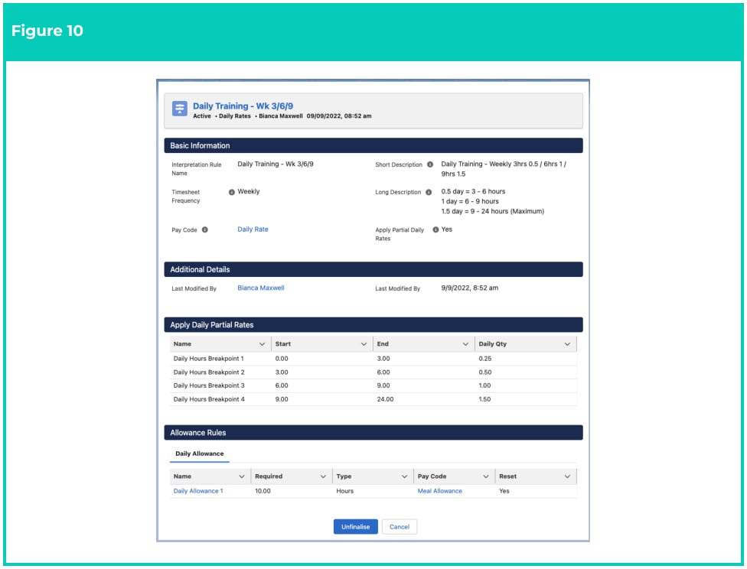
Task: Click the 0.50 Daily Qty cell
Action: 485,372
